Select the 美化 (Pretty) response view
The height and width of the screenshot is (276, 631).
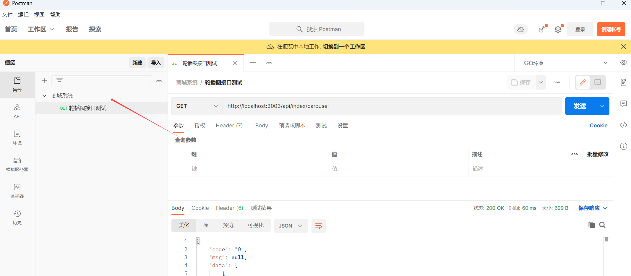[184, 225]
